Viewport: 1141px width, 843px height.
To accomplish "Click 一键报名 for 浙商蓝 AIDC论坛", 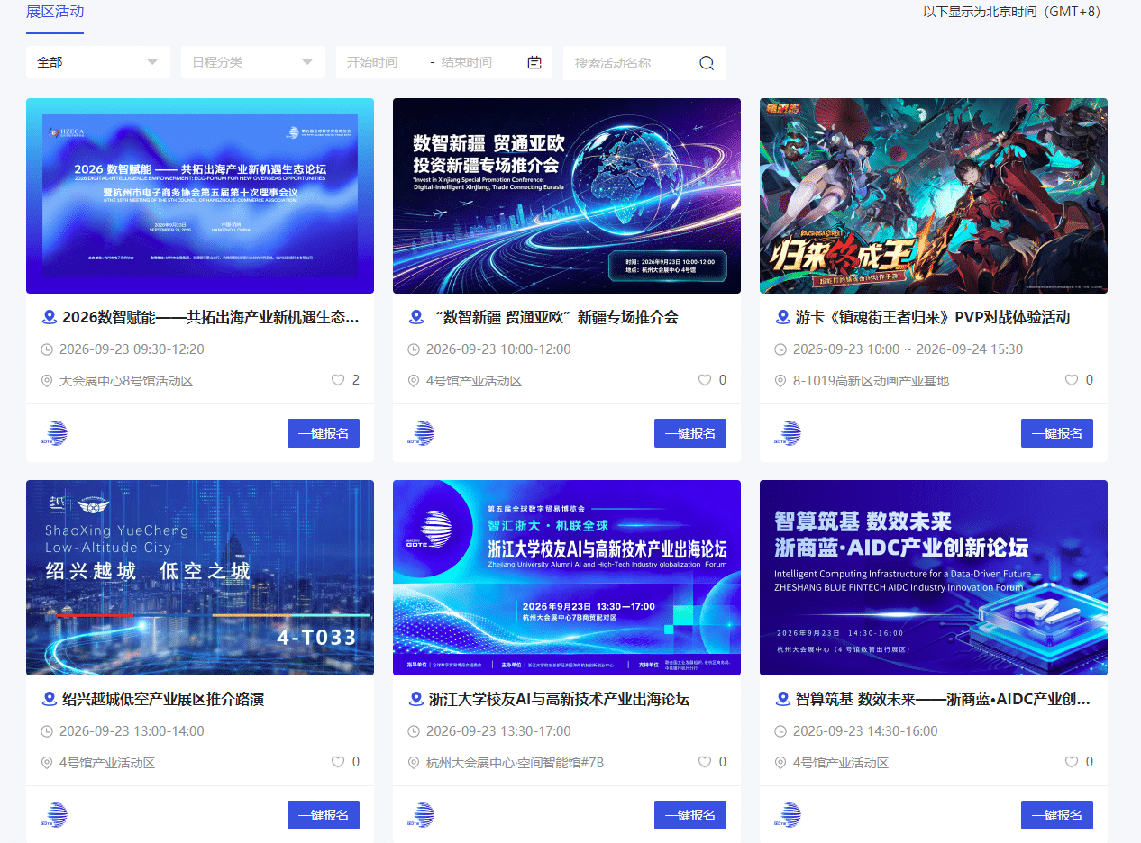I will pyautogui.click(x=1057, y=815).
